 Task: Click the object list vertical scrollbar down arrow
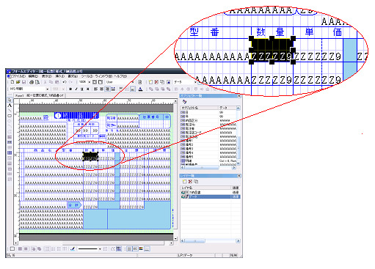(x=239, y=163)
